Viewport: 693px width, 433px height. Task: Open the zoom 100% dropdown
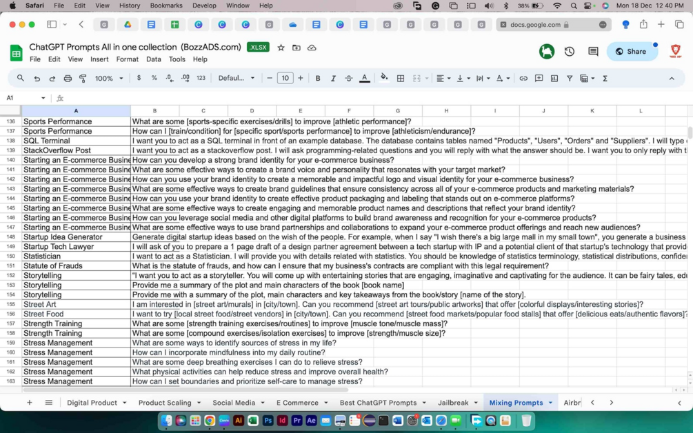[x=109, y=78]
